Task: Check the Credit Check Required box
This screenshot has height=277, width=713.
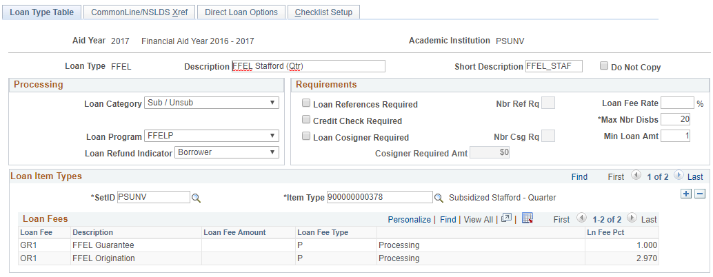Action: pyautogui.click(x=306, y=120)
